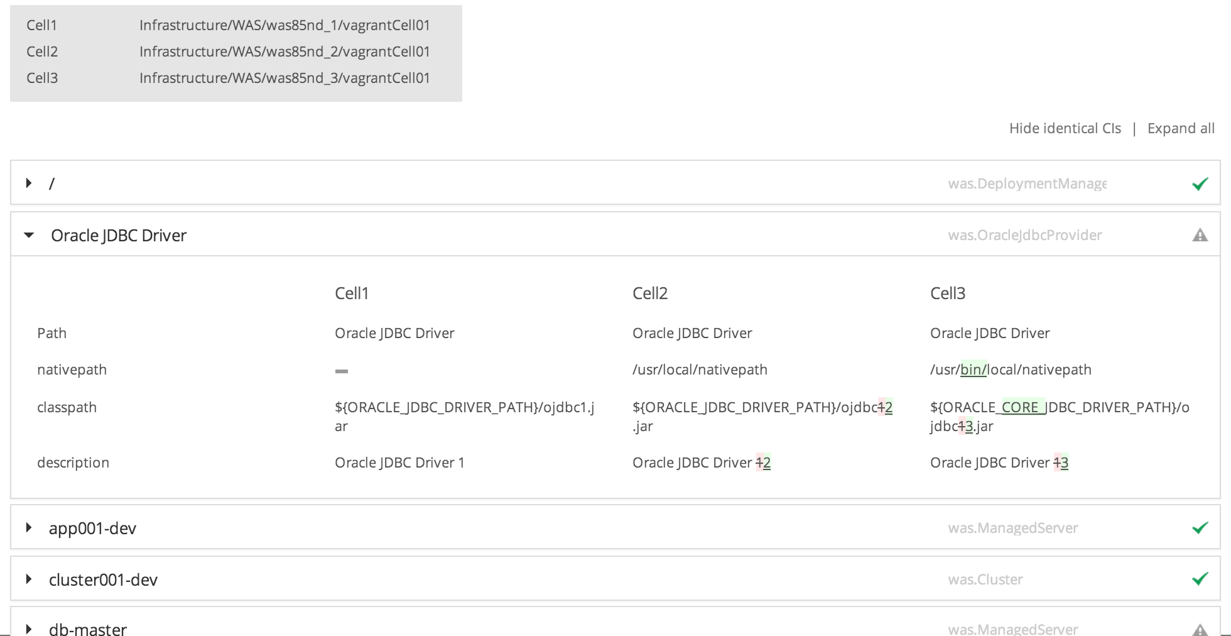The height and width of the screenshot is (636, 1231).
Task: Click the was.OracleJdbcProvider type label
Action: click(x=1024, y=235)
